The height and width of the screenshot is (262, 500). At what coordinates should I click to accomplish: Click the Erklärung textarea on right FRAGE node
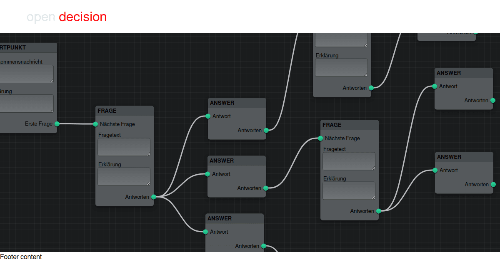point(349,190)
